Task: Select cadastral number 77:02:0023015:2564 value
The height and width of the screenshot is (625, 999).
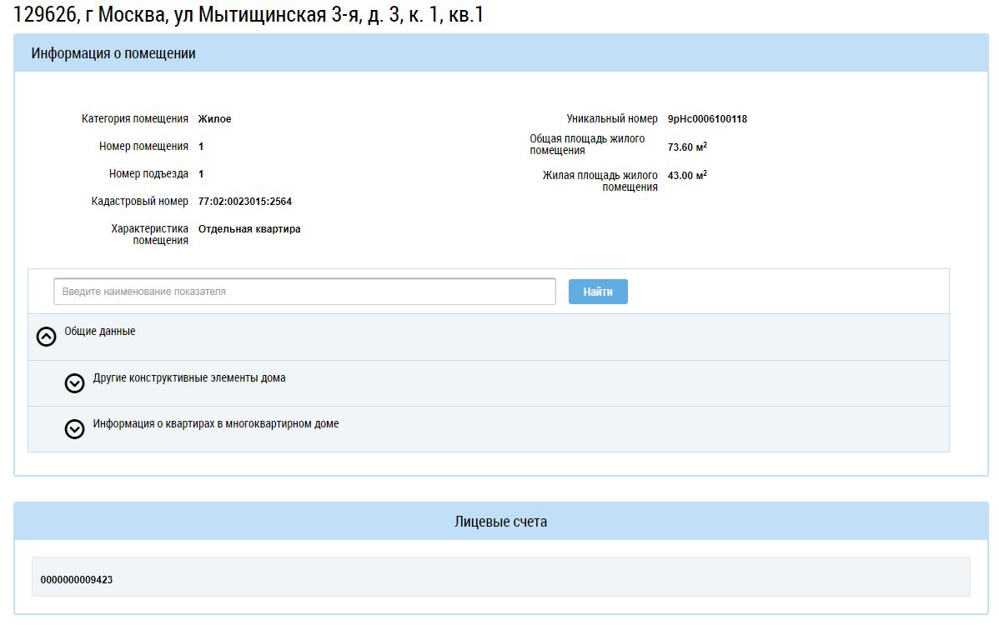Action: pos(244,202)
